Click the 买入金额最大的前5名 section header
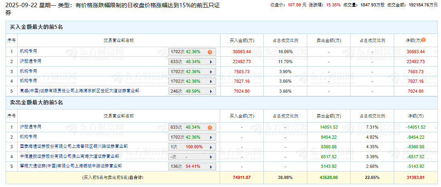Viewport: 441px width, 187px height. click(x=36, y=27)
